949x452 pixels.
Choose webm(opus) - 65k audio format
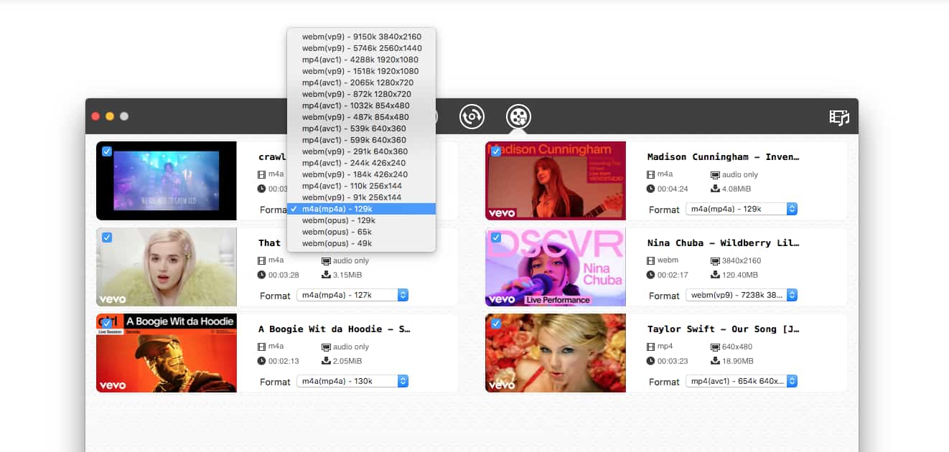pyautogui.click(x=361, y=232)
